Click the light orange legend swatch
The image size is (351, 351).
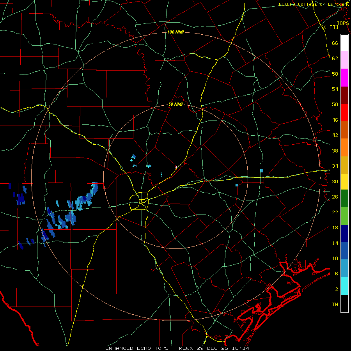[344, 147]
